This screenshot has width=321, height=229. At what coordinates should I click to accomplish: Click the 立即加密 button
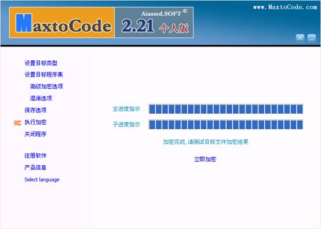(205, 159)
